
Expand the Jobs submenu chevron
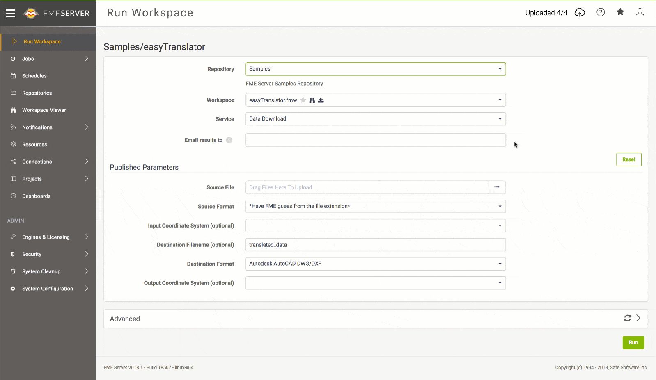pos(87,59)
